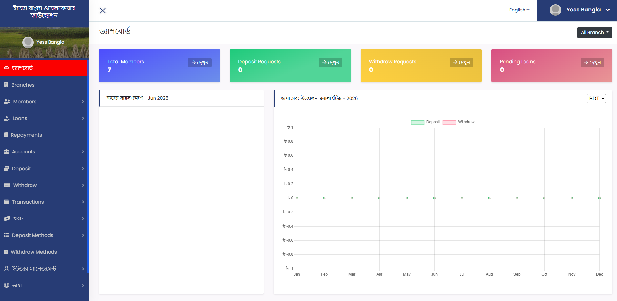
Task: Open the Withdraw menu item
Action: 43,185
